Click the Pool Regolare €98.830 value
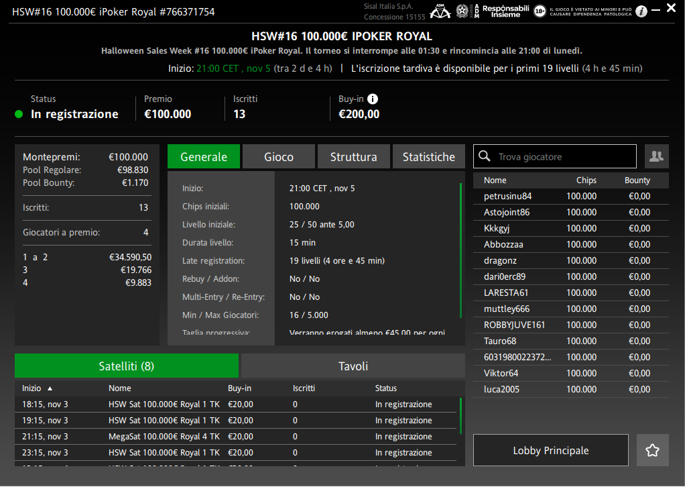This screenshot has height=487, width=685. coord(133,170)
